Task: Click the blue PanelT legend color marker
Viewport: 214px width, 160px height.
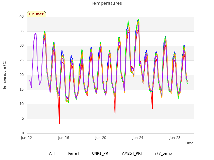Action: coord(64,154)
